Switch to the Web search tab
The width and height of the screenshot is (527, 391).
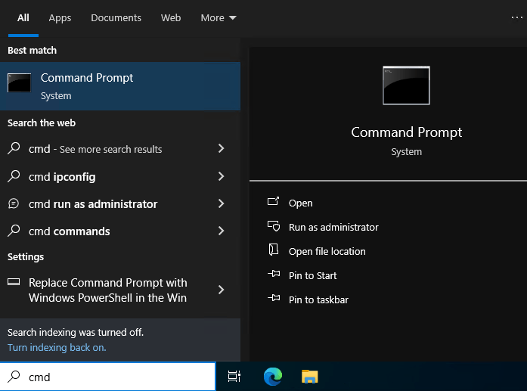171,18
